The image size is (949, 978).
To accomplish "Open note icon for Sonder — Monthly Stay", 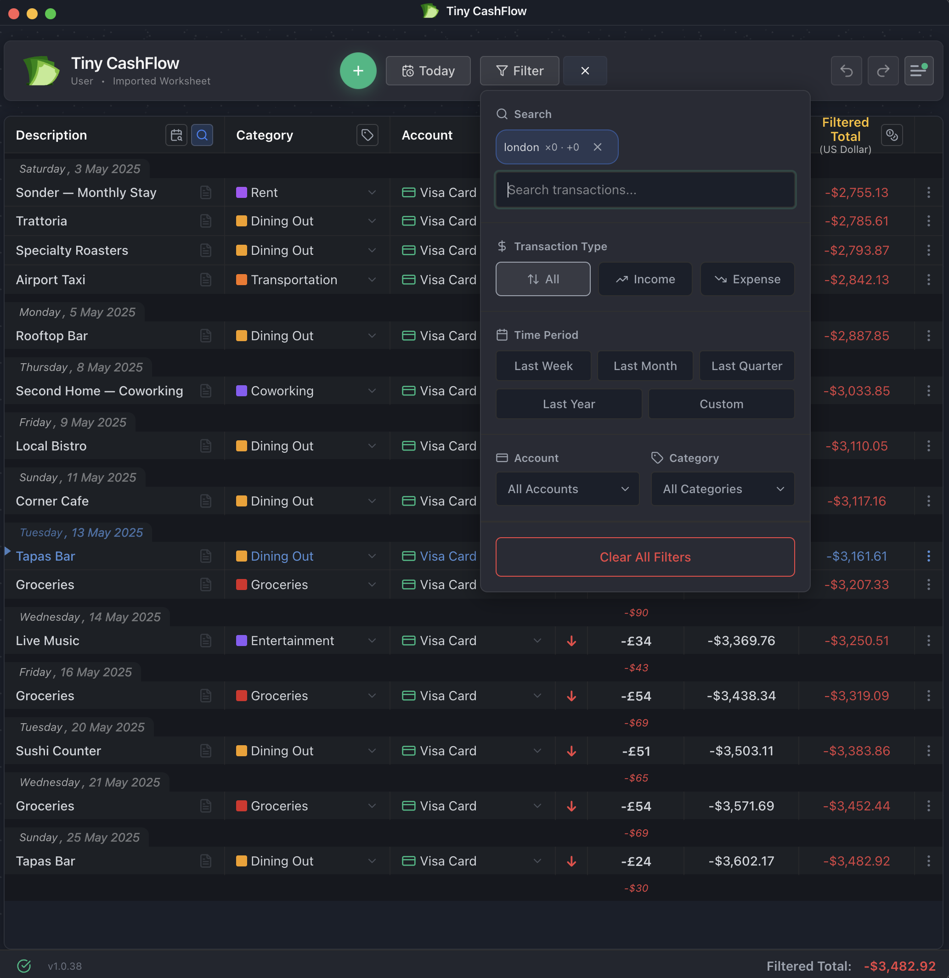I will tap(206, 192).
